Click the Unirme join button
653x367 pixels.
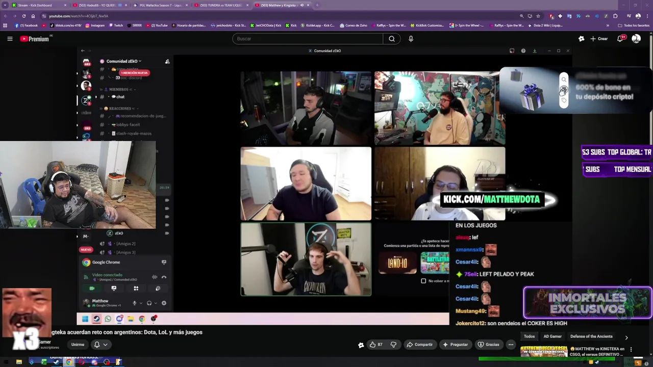click(x=78, y=345)
